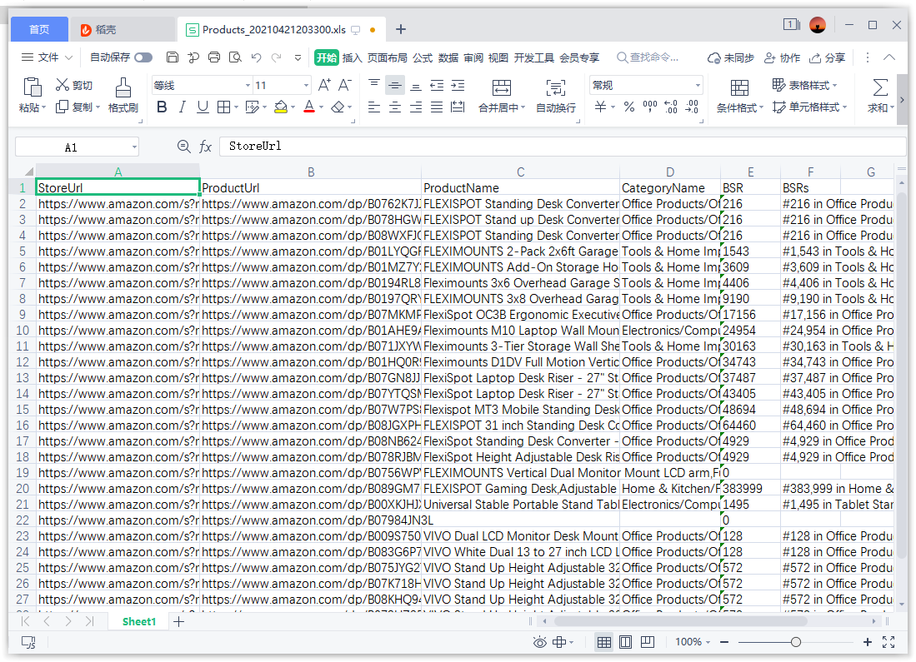Click the Wrap Text (自动换行) button
This screenshot has height=662, width=916.
(x=556, y=95)
